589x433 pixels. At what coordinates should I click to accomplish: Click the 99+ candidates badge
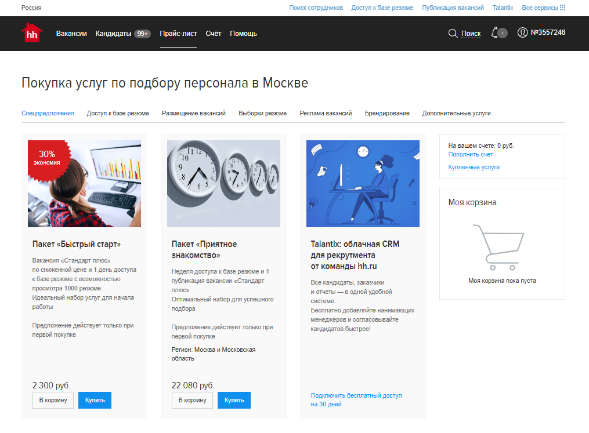click(142, 34)
